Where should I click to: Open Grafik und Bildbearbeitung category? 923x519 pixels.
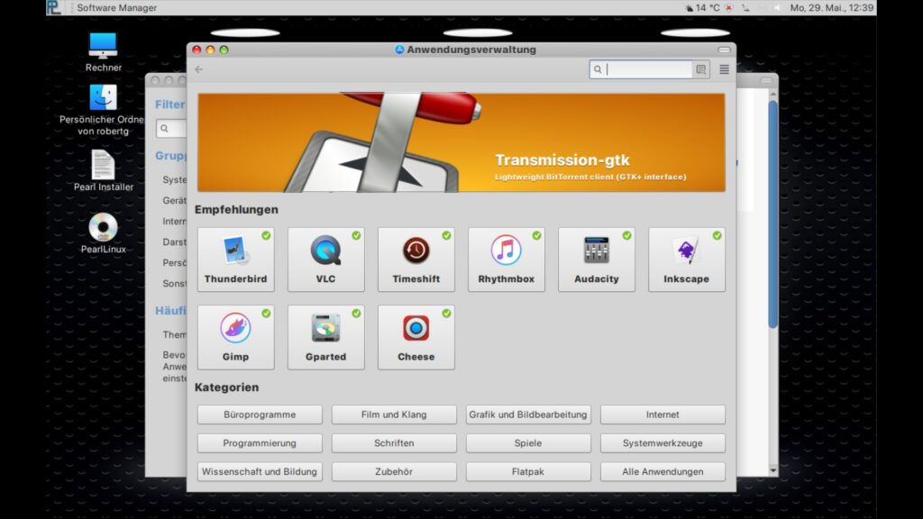[528, 414]
